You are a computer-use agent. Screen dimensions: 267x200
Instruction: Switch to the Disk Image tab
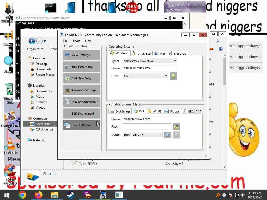(120, 111)
